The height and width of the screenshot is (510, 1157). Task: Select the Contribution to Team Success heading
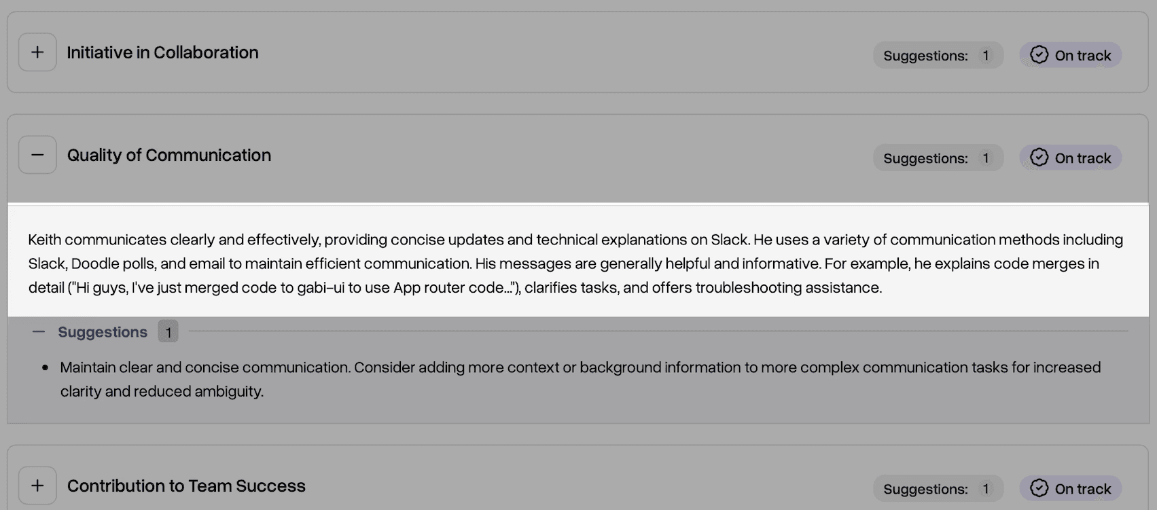tap(186, 486)
